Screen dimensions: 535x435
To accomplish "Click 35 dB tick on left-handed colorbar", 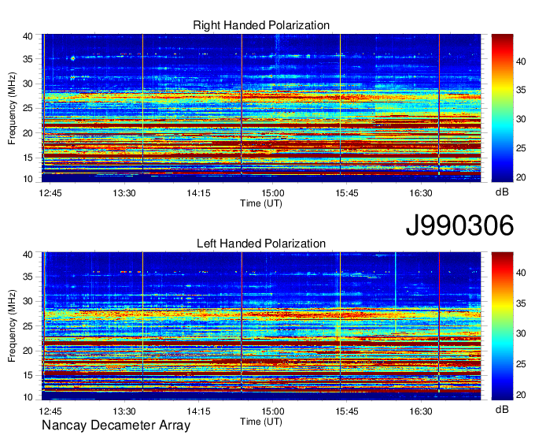I will pos(521,303).
